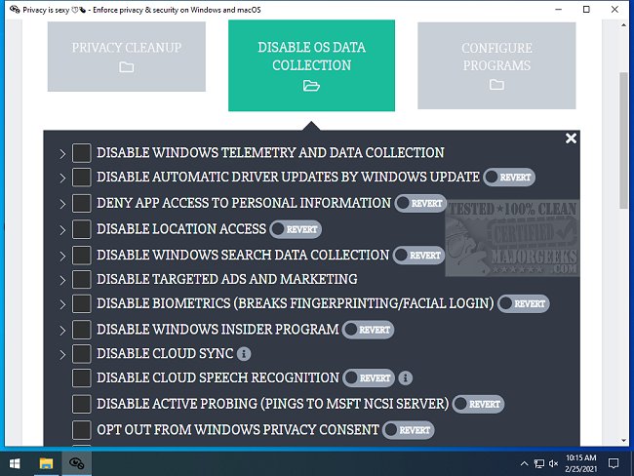This screenshot has height=476, width=634.
Task: Click the folder icon under Configure Programs
Action: coord(496,85)
